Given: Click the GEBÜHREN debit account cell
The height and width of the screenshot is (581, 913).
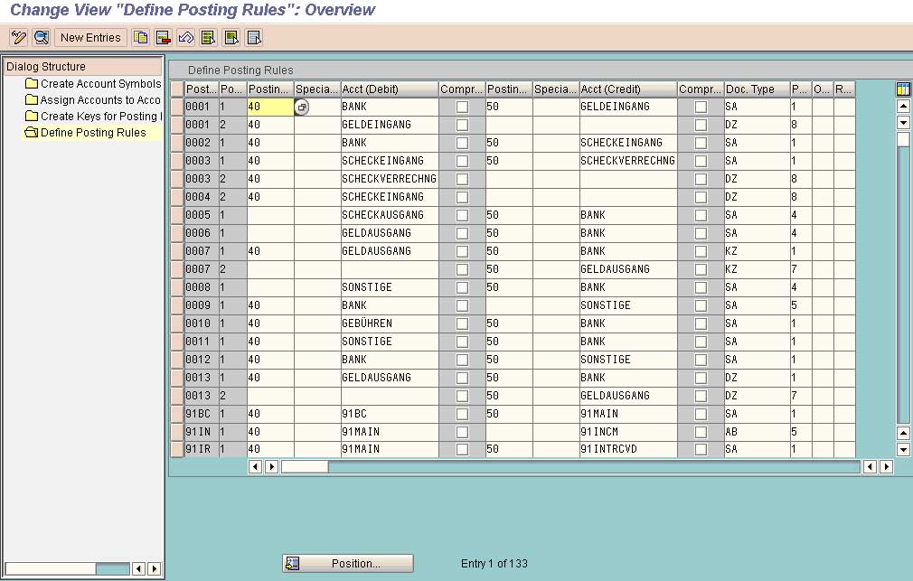Looking at the screenshot, I should pyautogui.click(x=390, y=323).
